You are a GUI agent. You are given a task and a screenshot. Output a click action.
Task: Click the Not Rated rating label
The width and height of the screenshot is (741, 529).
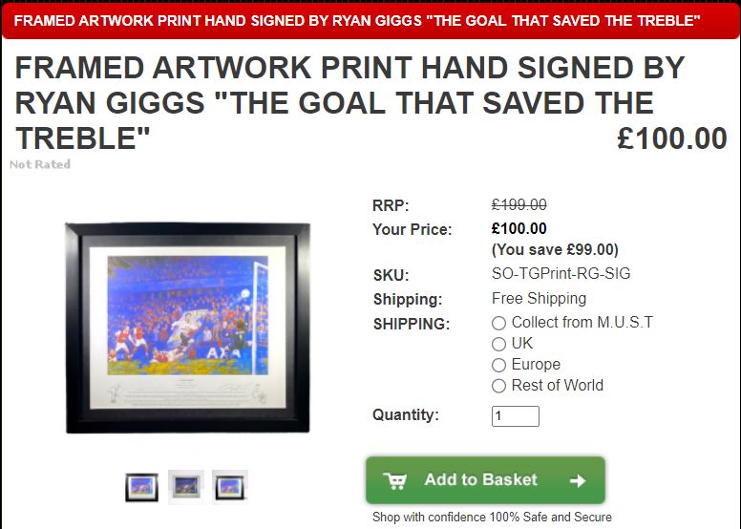(40, 164)
